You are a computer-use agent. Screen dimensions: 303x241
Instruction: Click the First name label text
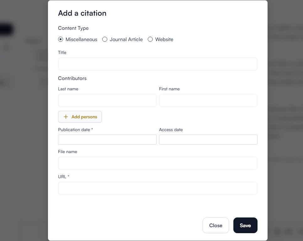click(169, 89)
